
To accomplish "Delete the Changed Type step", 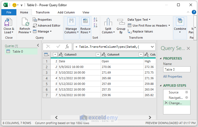I will click(166, 103).
